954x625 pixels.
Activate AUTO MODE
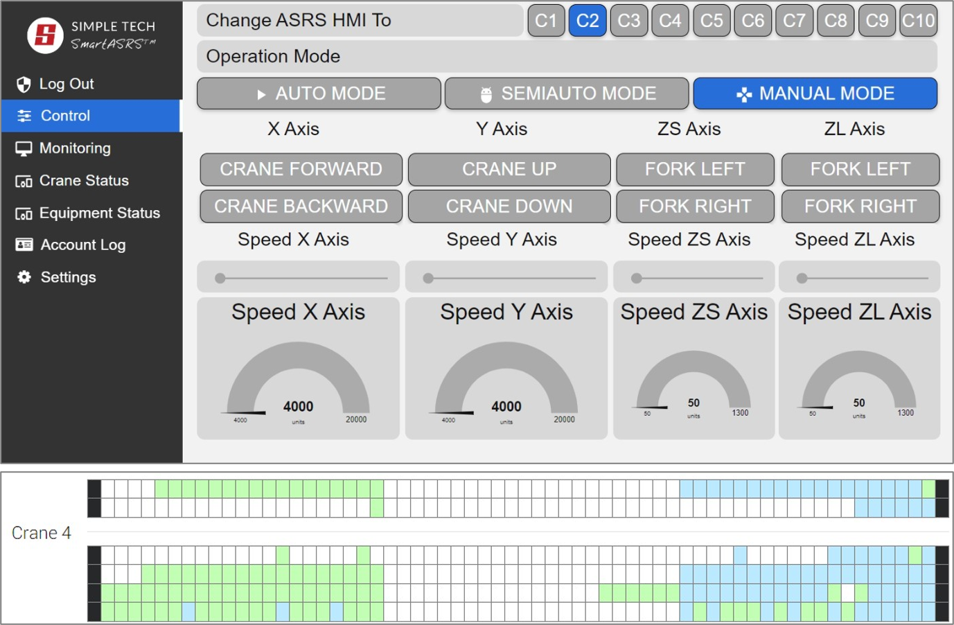pyautogui.click(x=319, y=94)
